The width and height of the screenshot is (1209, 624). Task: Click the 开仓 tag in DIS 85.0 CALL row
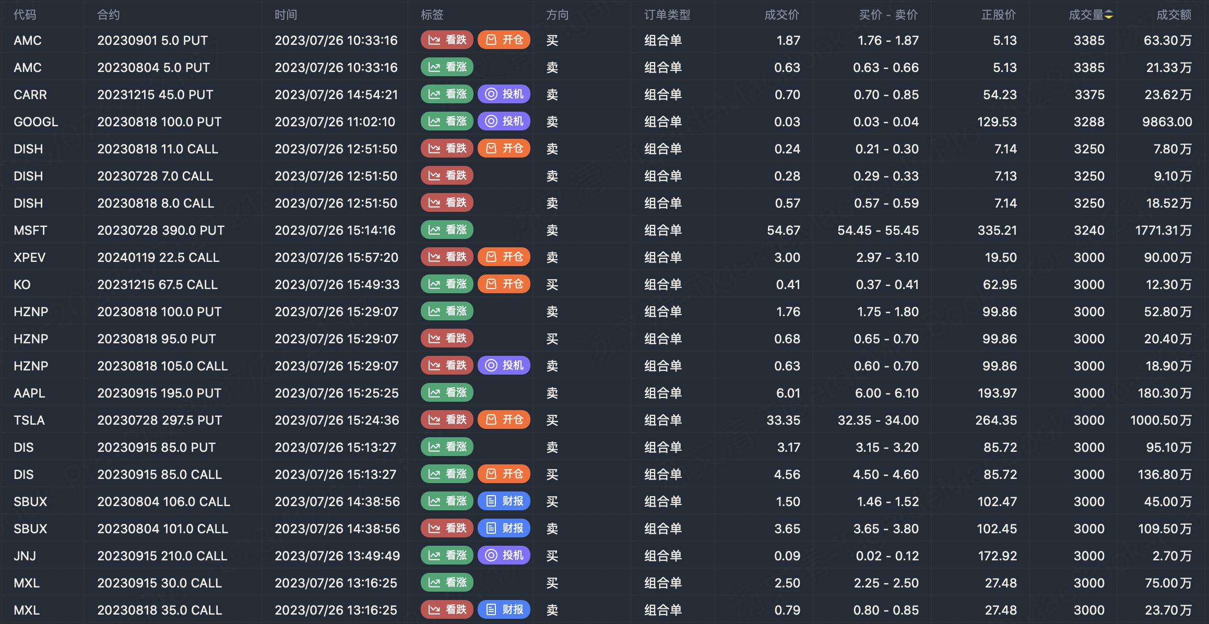pos(504,474)
